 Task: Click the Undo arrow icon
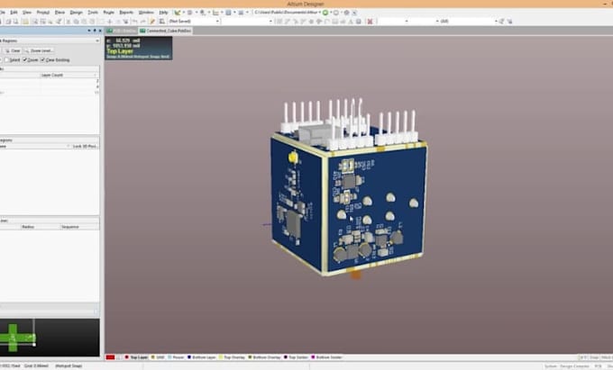(135, 21)
